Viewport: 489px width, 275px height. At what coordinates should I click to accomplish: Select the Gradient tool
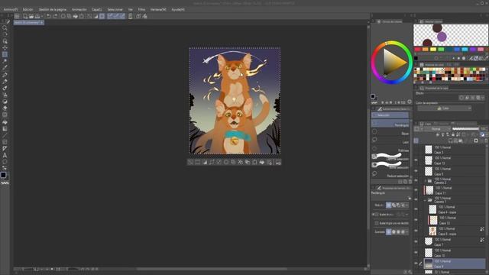coord(5,129)
